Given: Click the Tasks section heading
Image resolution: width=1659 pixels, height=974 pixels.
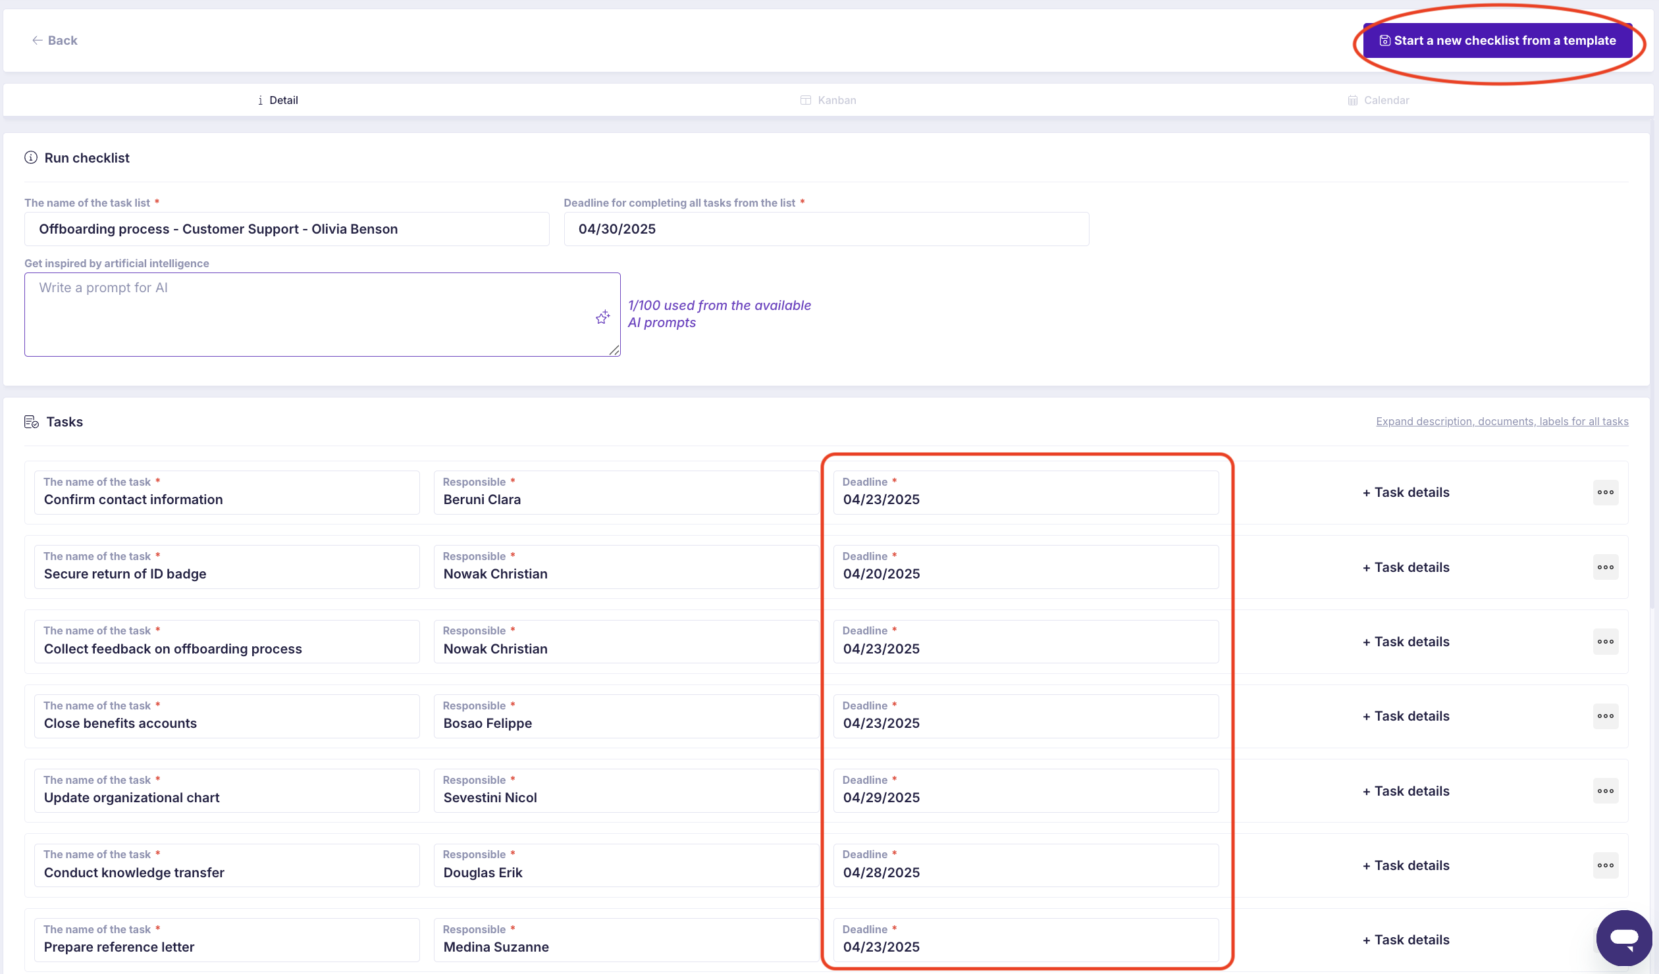Looking at the screenshot, I should (x=65, y=422).
